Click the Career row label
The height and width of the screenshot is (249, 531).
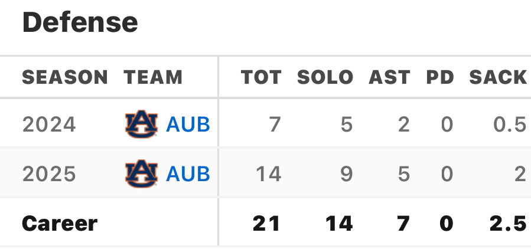[60, 224]
